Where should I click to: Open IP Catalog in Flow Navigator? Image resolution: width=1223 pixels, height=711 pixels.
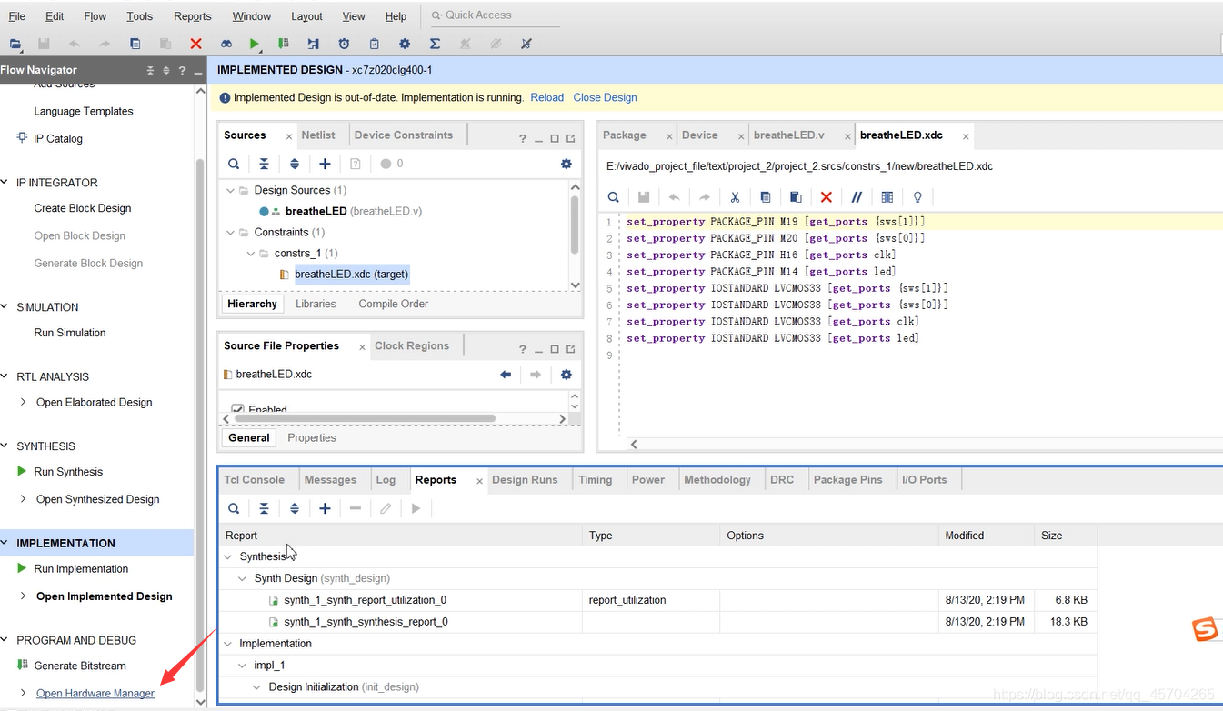pyautogui.click(x=58, y=138)
